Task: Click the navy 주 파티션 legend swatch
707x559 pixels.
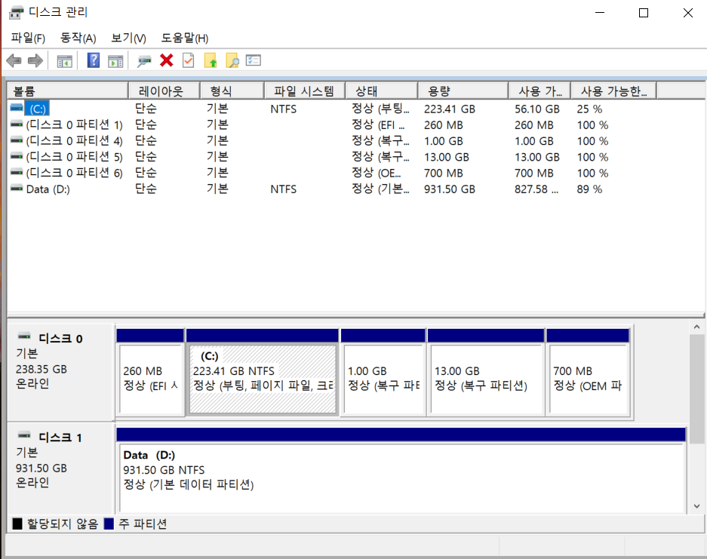Action: point(109,524)
